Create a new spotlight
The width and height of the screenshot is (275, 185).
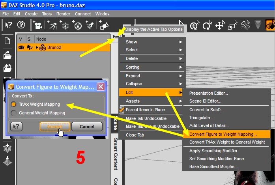click(x=90, y=25)
